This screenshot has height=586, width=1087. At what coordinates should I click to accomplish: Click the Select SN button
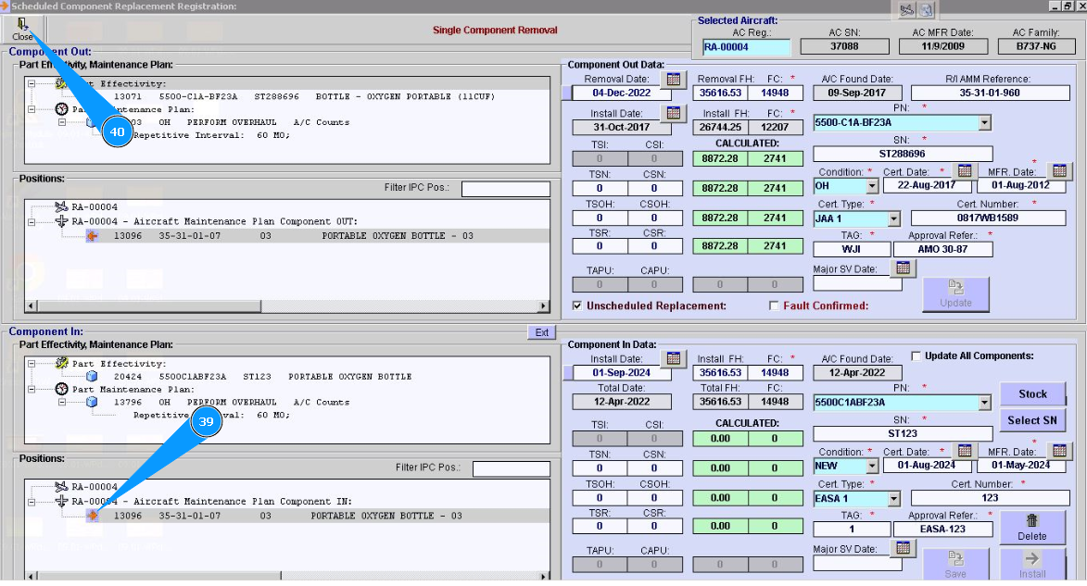pyautogui.click(x=1032, y=420)
